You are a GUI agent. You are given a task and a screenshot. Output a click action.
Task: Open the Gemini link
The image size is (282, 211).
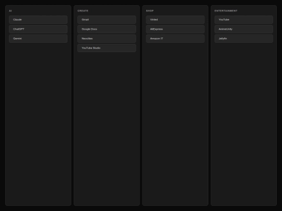click(38, 39)
